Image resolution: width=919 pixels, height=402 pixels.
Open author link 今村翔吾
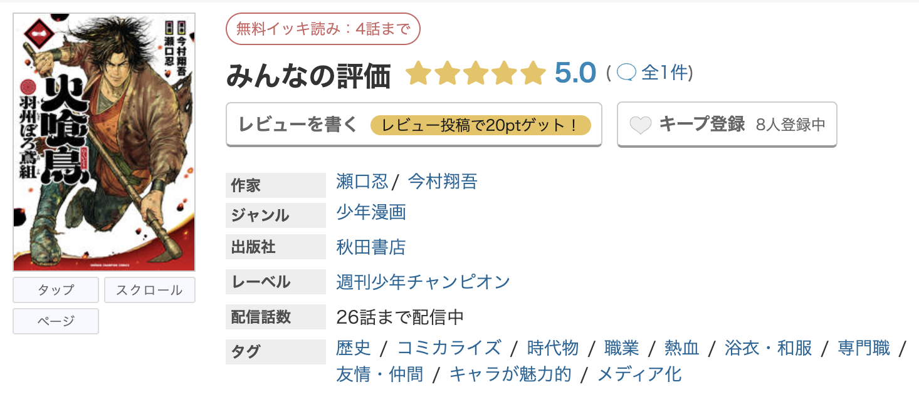[x=443, y=182]
